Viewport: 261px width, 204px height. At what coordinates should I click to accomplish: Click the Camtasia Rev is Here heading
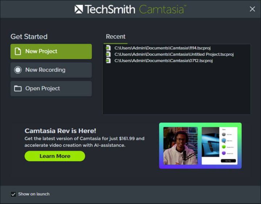(x=60, y=131)
